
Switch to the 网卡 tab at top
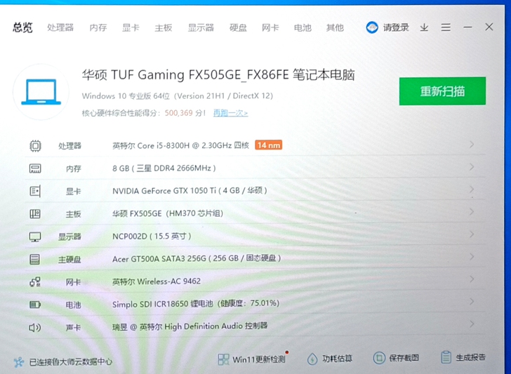coord(270,27)
